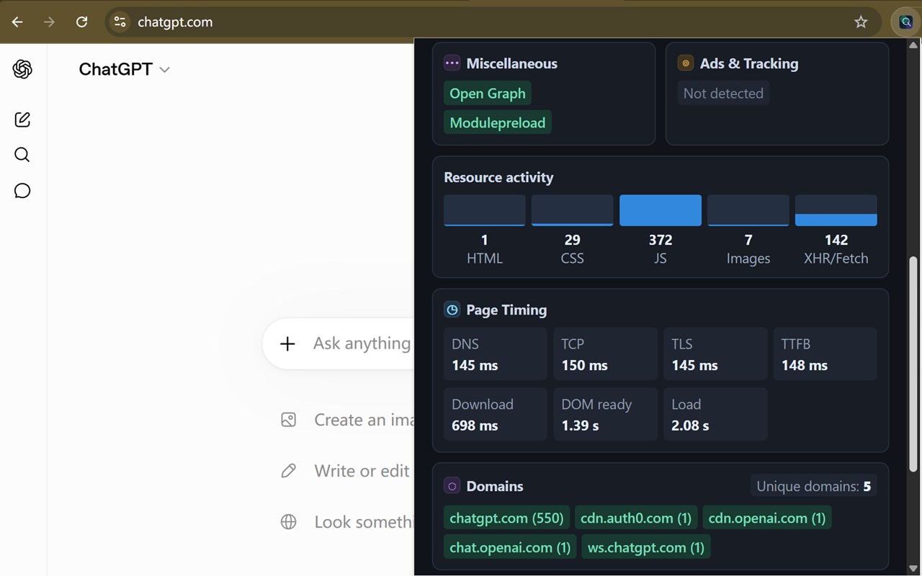Click the cdn.auth0.com (1) domain tag
922x576 pixels.
(x=636, y=518)
